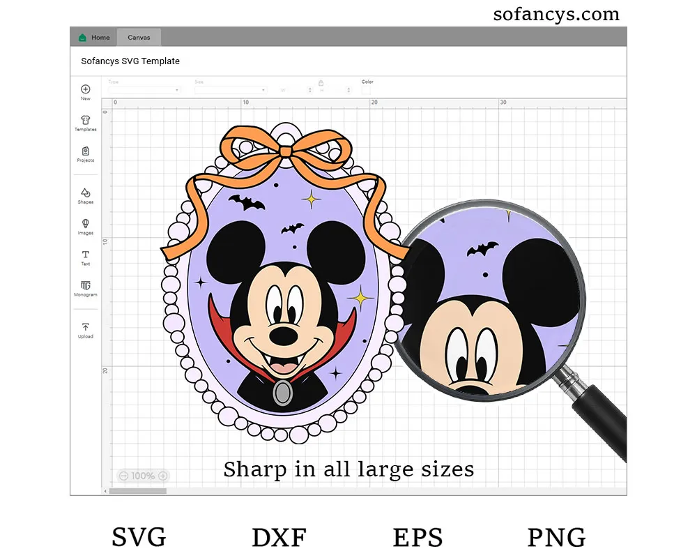
Task: Click the PNG format label
Action: [556, 537]
